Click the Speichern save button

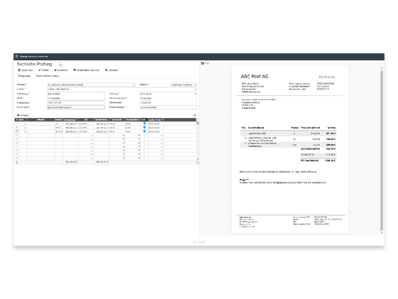[25, 70]
